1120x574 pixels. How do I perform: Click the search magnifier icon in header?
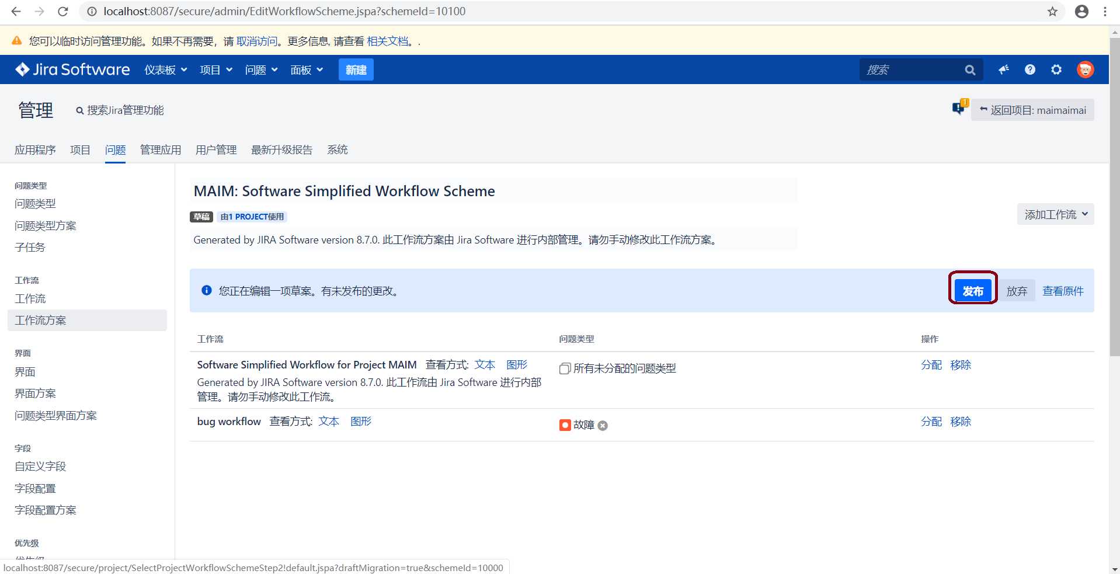970,70
